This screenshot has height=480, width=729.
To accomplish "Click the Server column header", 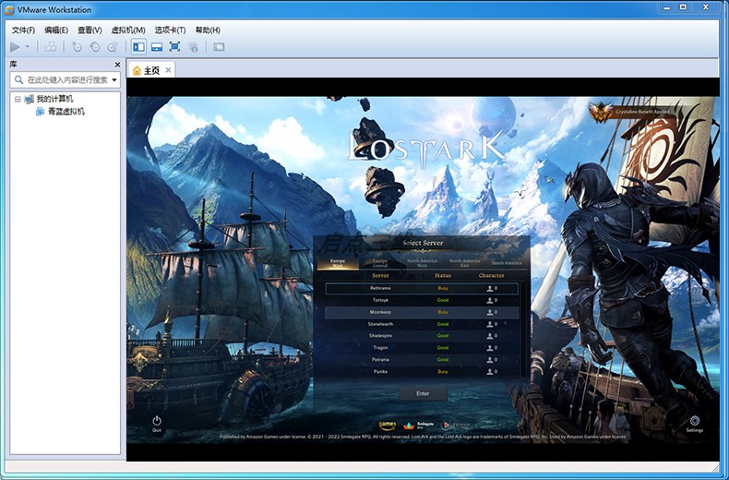I will (380, 276).
